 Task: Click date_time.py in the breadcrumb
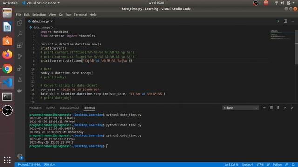pyautogui.click(x=41, y=27)
